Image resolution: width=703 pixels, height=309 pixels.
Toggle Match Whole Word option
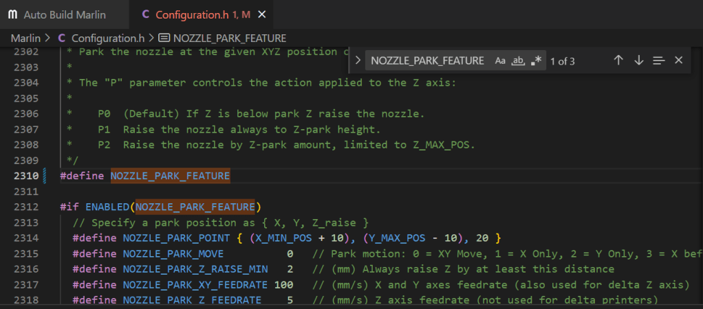(519, 60)
